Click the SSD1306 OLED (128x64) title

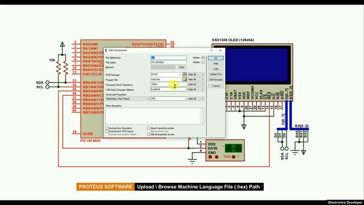(x=233, y=40)
